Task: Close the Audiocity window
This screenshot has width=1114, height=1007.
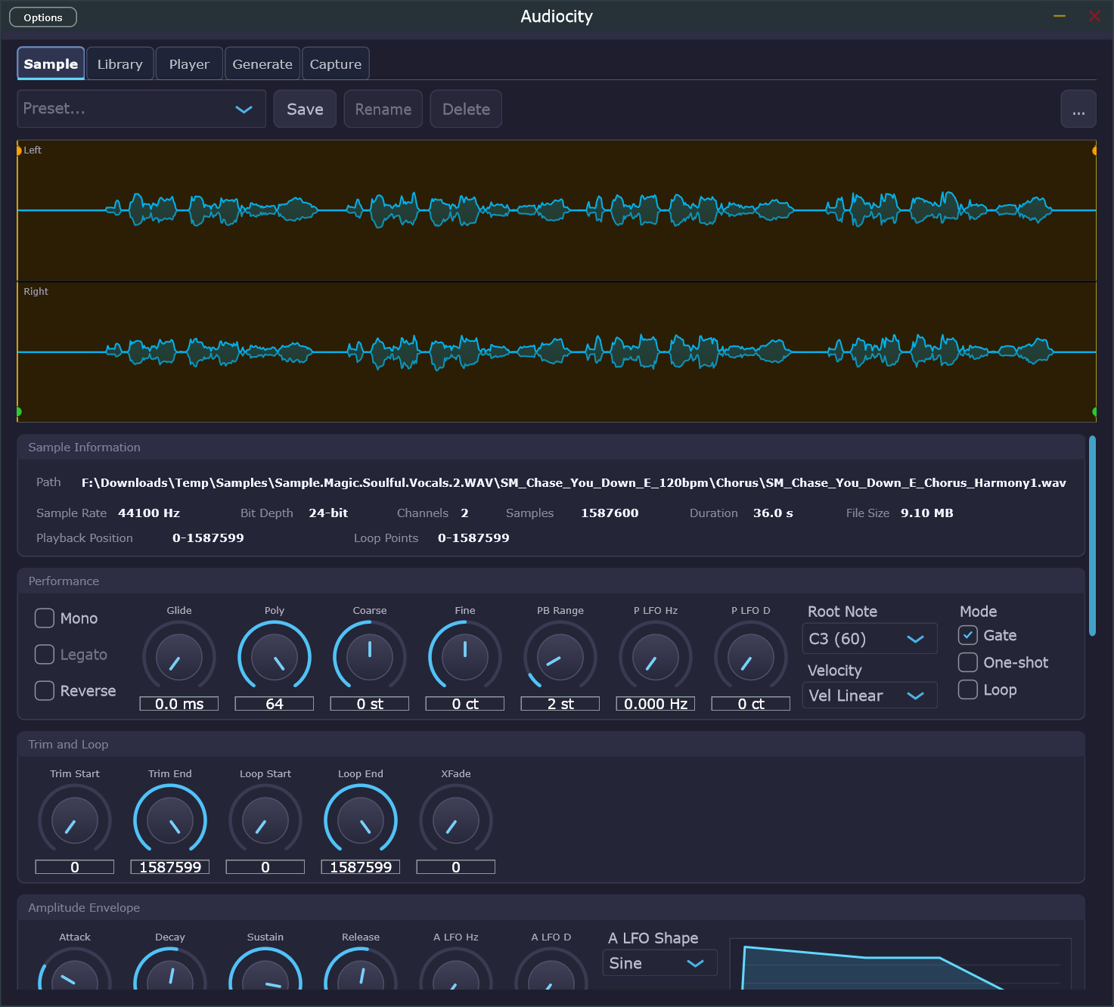Action: pyautogui.click(x=1094, y=16)
